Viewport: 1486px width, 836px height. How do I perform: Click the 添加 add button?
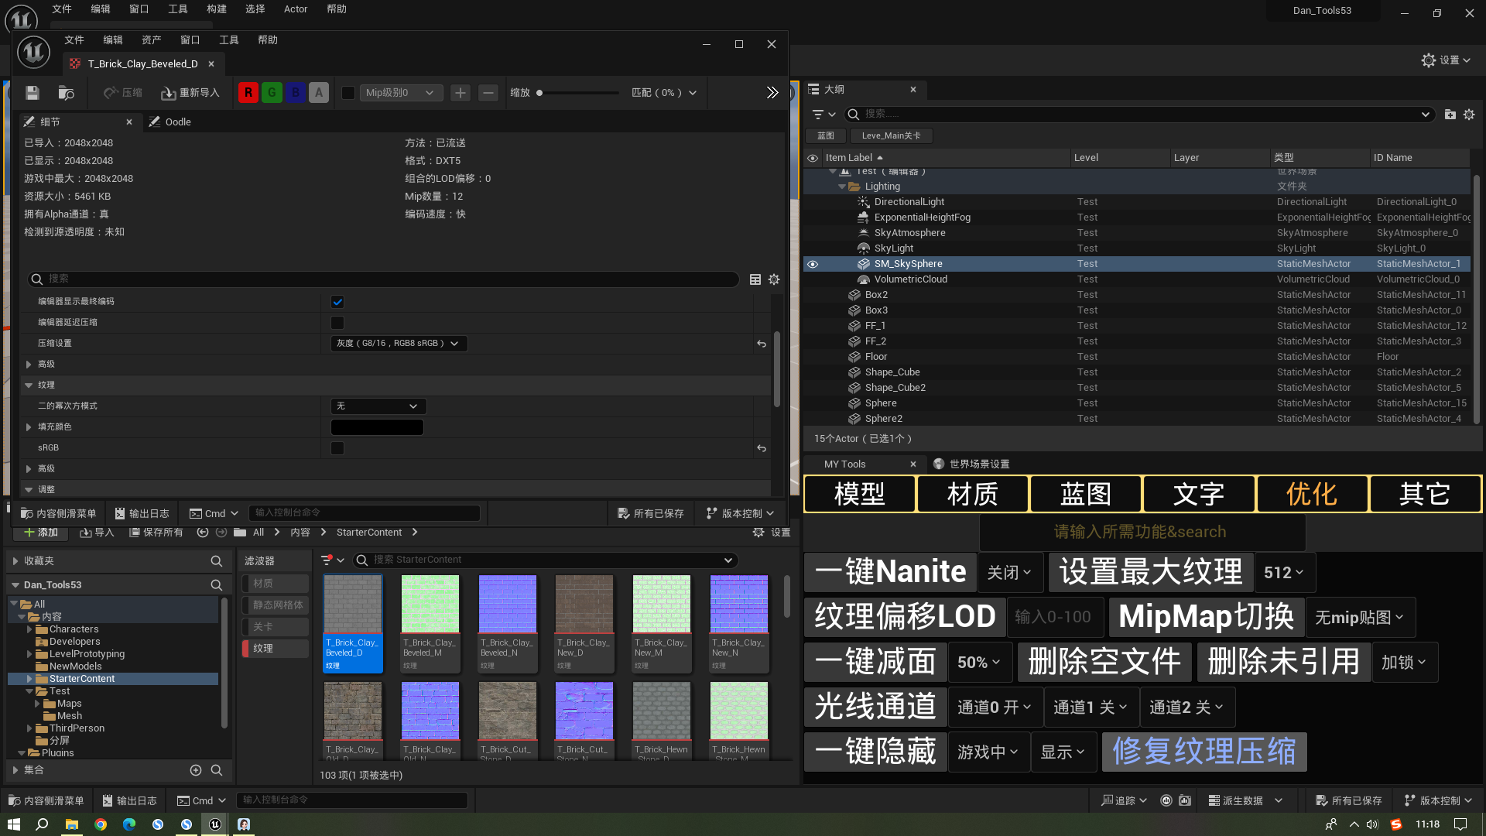pyautogui.click(x=41, y=533)
